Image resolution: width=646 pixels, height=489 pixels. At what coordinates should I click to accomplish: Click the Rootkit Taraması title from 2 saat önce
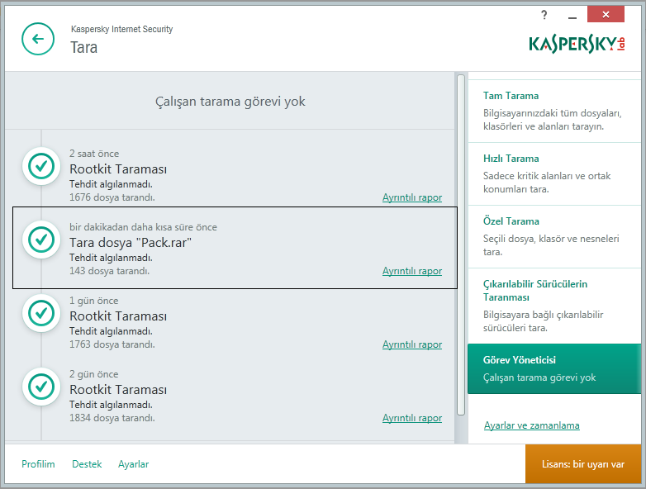point(118,169)
